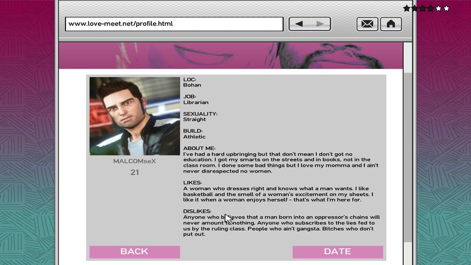Click the browser forward arrow
Image resolution: width=471 pixels, height=265 pixels.
tap(320, 24)
